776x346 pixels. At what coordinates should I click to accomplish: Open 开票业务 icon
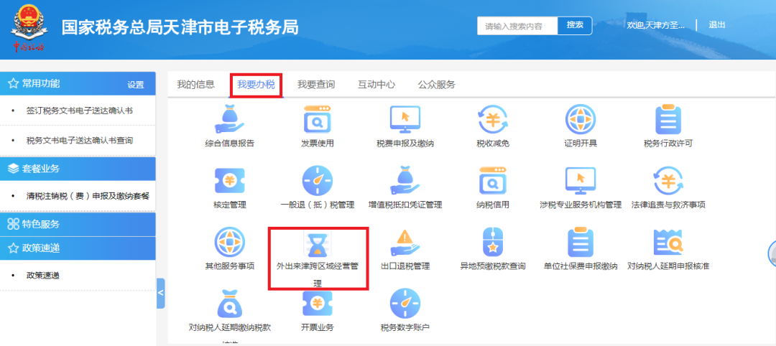318,304
